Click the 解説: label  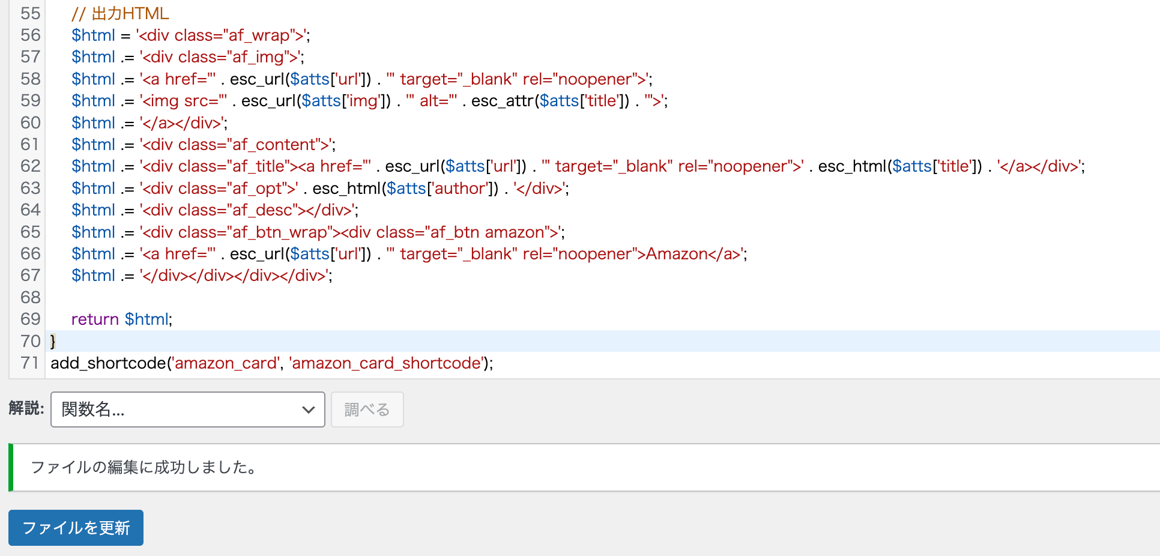[26, 408]
